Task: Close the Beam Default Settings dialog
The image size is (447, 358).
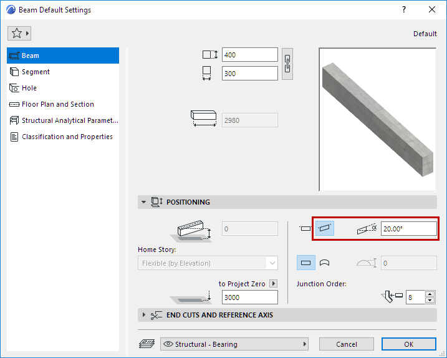Action: pos(432,10)
